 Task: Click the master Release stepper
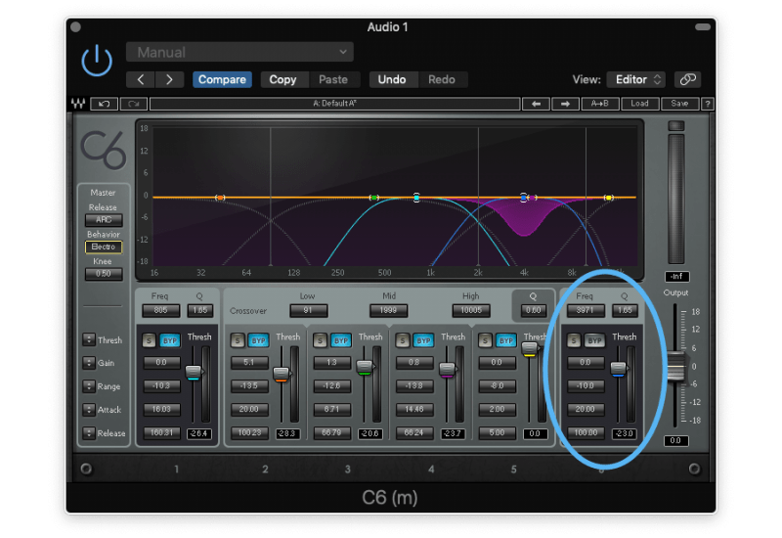(x=89, y=432)
